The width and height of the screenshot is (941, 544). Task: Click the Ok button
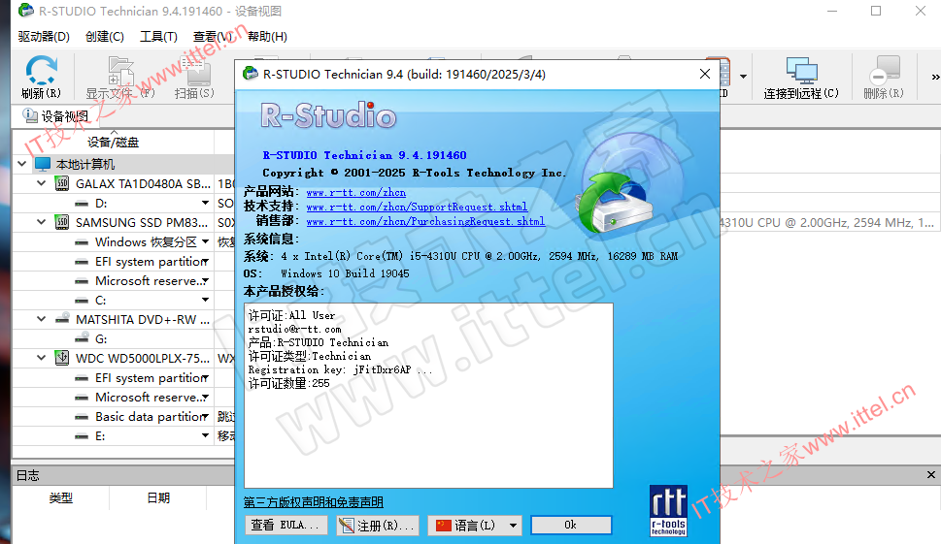pos(571,525)
